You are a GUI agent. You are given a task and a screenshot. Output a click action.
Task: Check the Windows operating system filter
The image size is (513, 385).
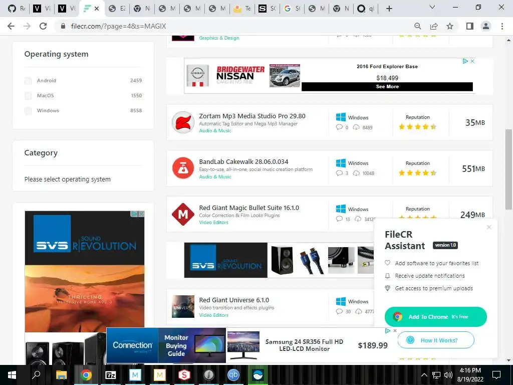point(28,111)
